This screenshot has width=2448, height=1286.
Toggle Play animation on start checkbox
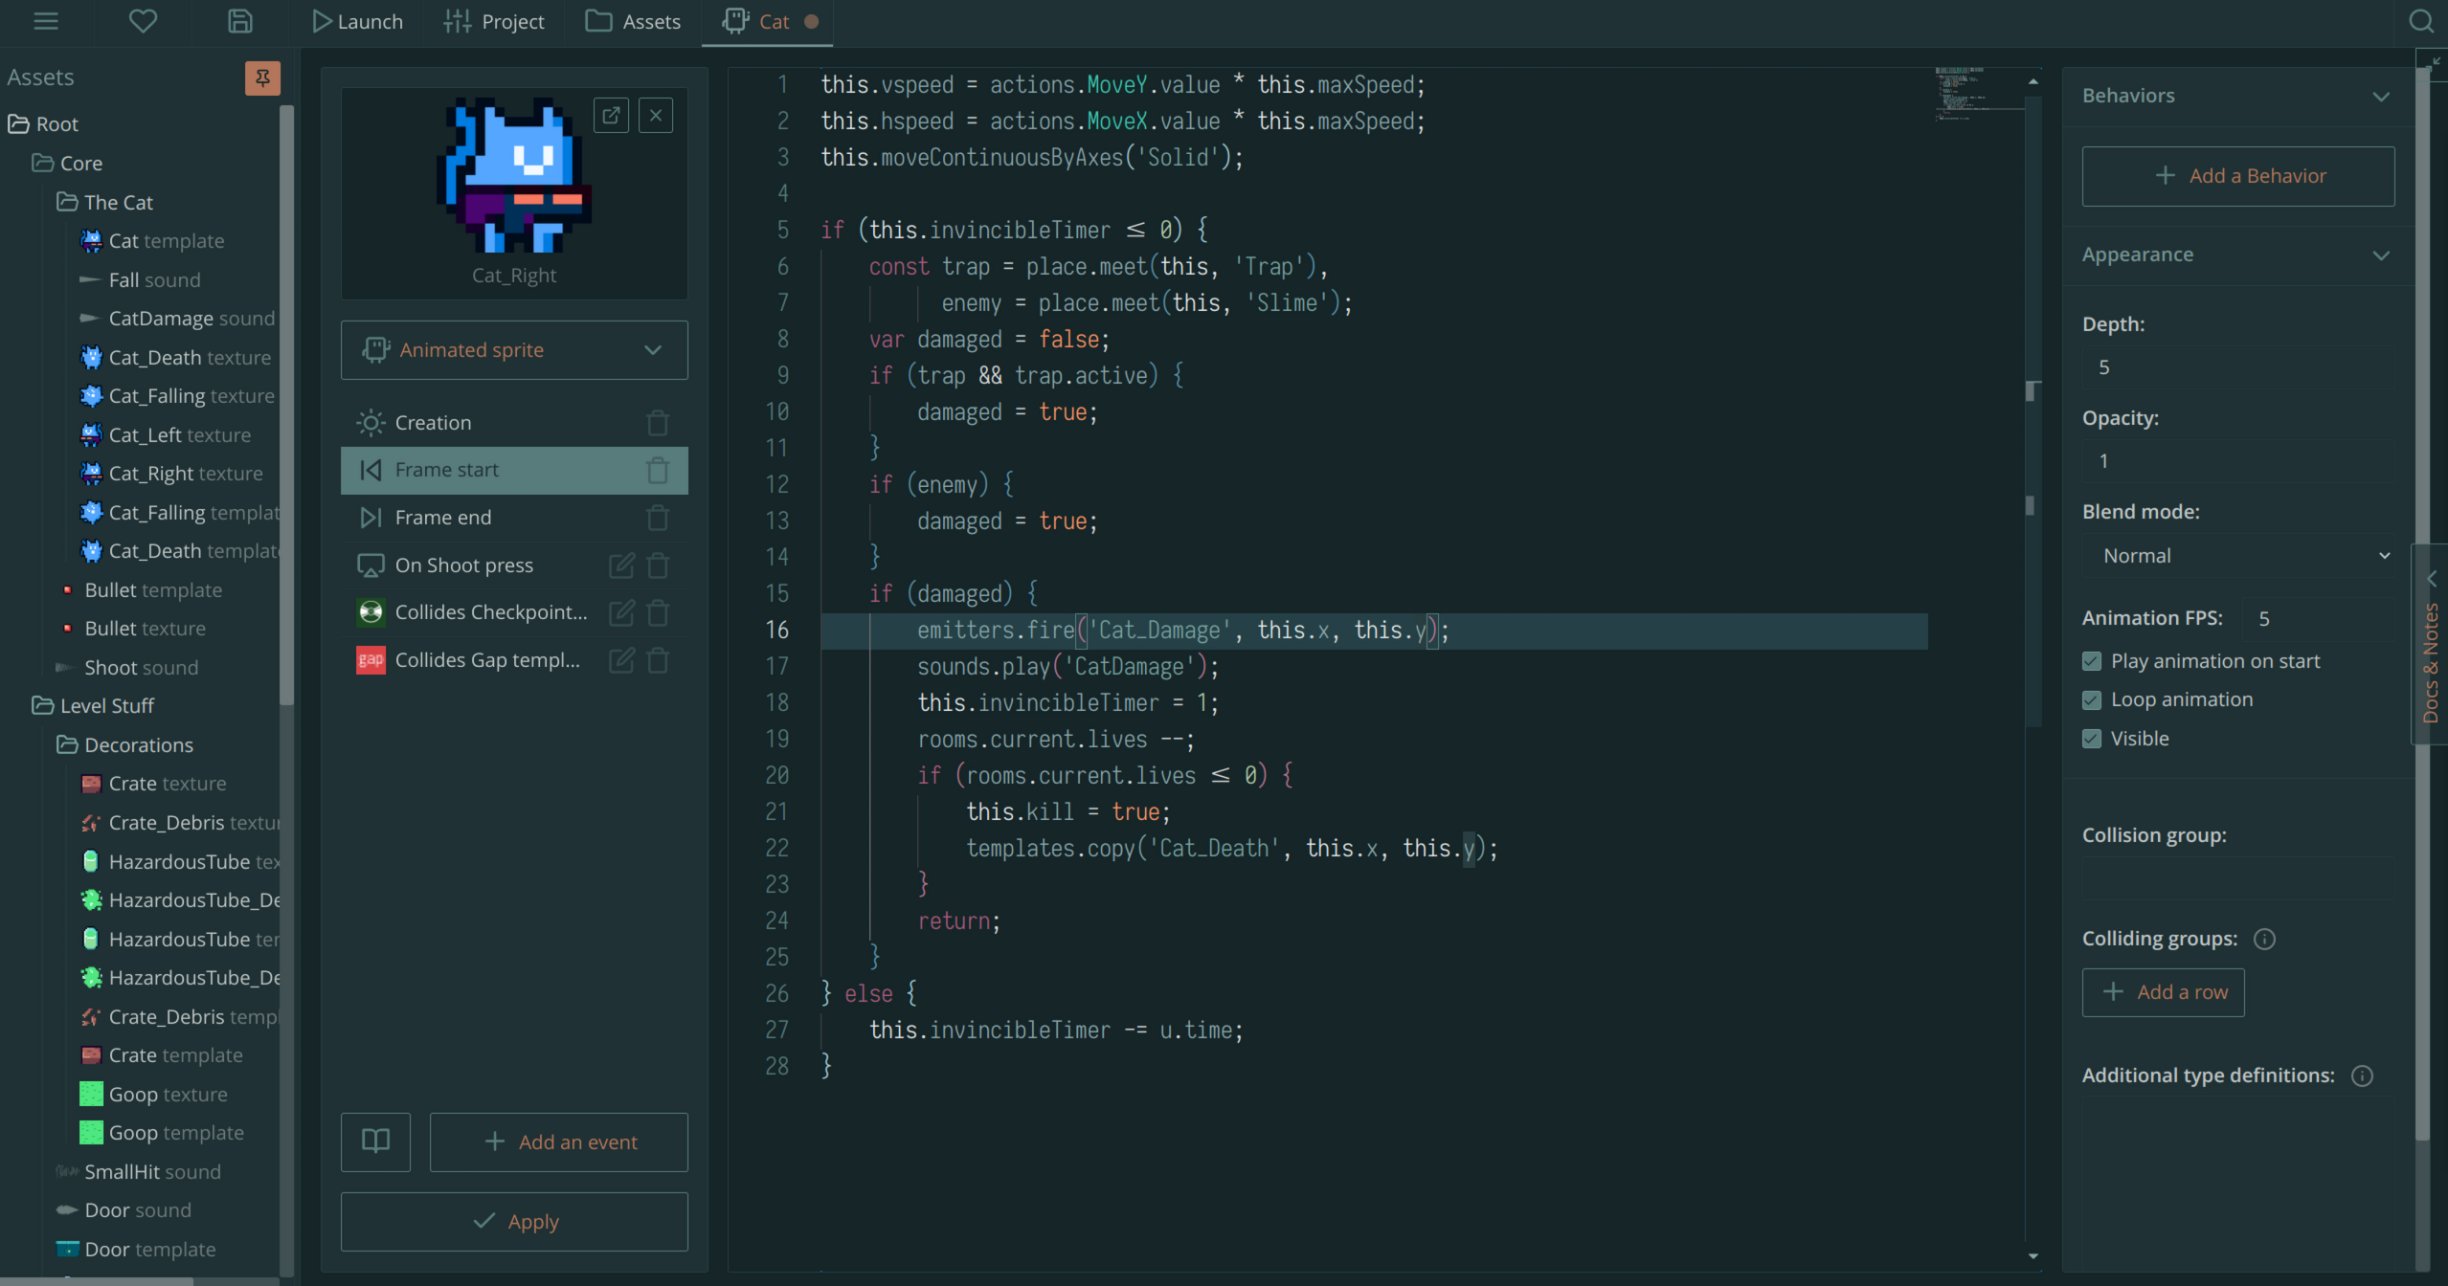click(2092, 661)
